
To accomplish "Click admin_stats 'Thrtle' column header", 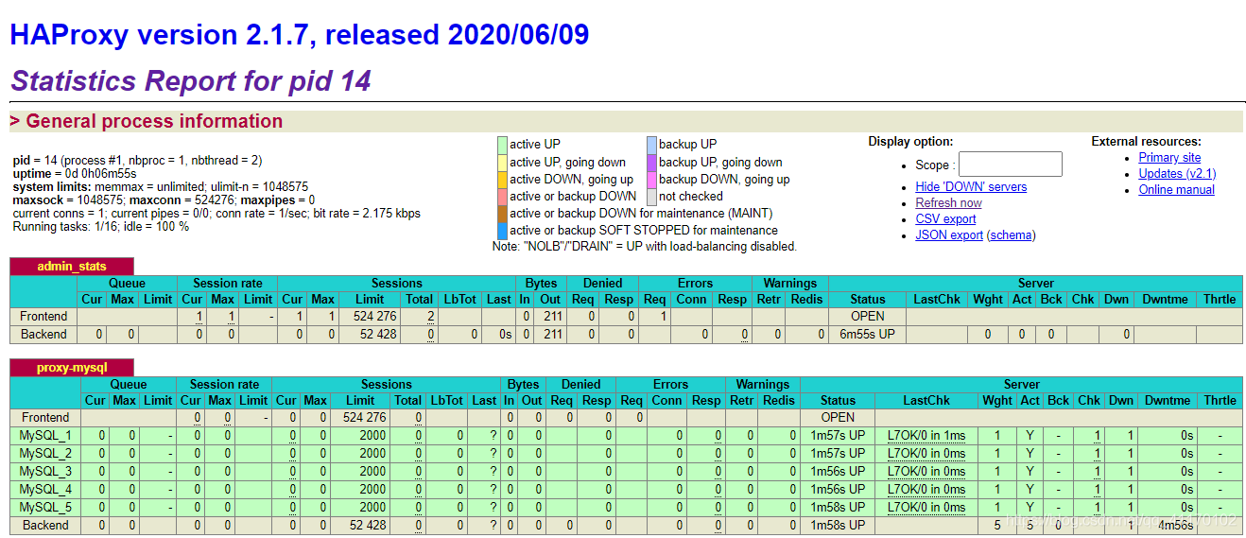I will tap(1220, 299).
